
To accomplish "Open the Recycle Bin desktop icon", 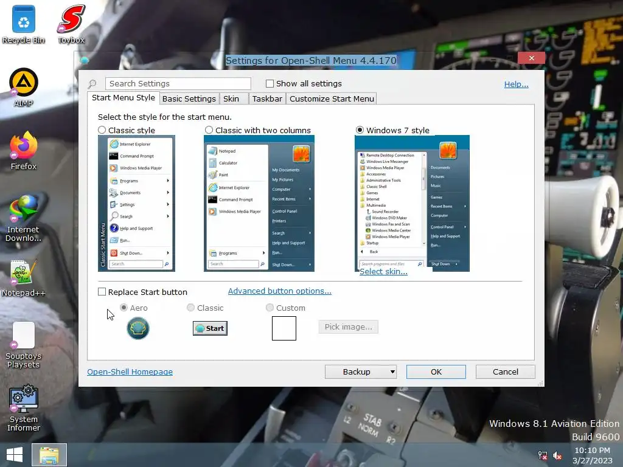I will pyautogui.click(x=24, y=24).
